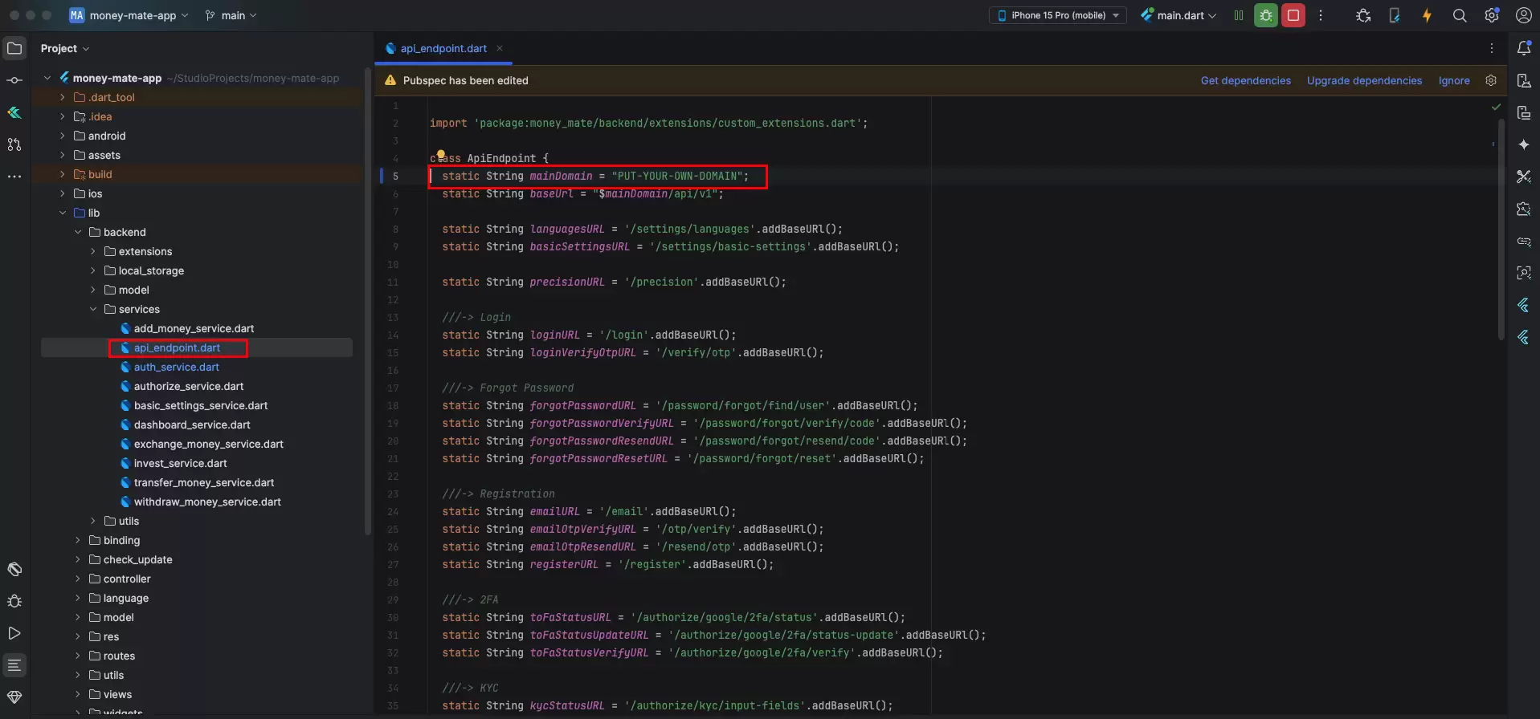Viewport: 1540px width, 719px height.
Task: Collapse the lib folder
Action: tap(63, 213)
